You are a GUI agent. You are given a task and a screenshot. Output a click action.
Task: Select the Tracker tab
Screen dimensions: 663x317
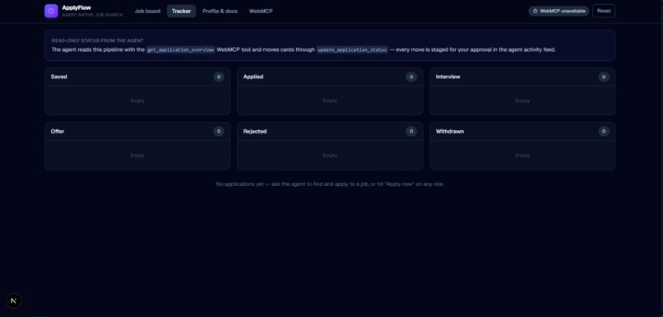(182, 11)
